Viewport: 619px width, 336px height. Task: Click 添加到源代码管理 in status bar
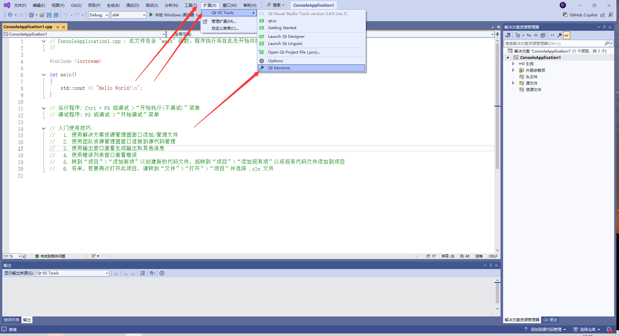545,330
